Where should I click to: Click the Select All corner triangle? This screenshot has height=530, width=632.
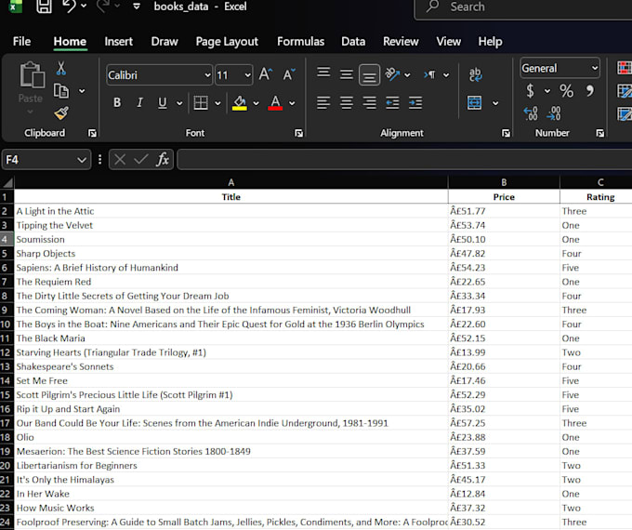click(7, 183)
